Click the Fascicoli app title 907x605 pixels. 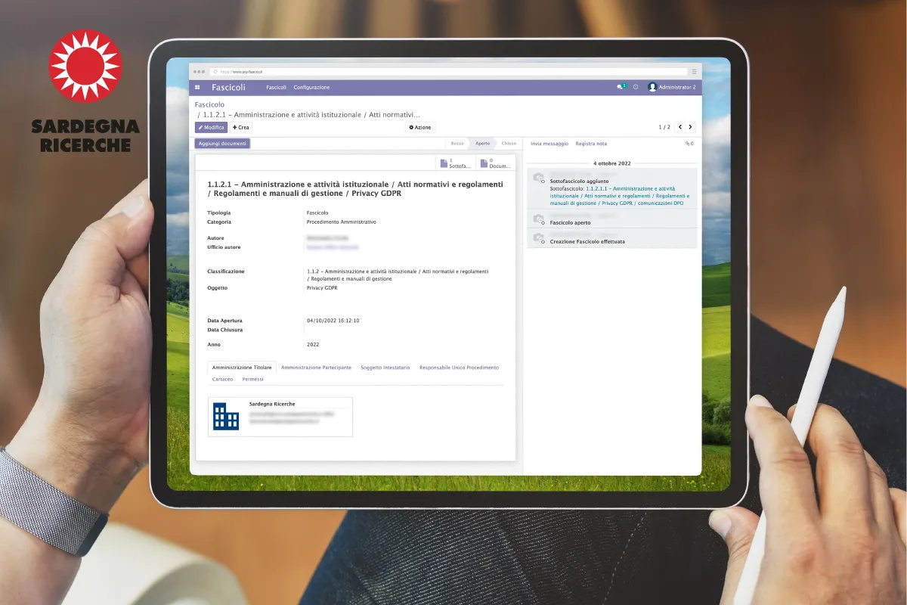[x=228, y=88]
